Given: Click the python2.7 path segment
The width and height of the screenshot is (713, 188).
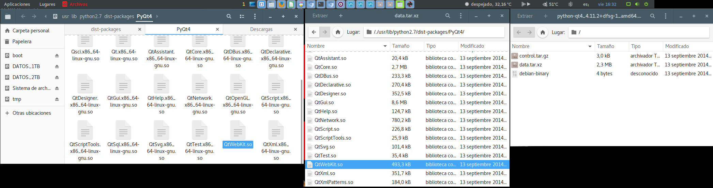Looking at the screenshot, I should click(91, 16).
